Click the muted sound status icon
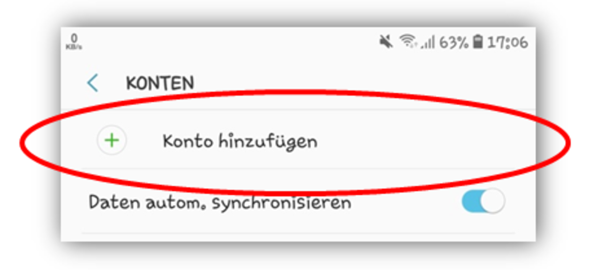The height and width of the screenshot is (270, 594). pos(386,42)
